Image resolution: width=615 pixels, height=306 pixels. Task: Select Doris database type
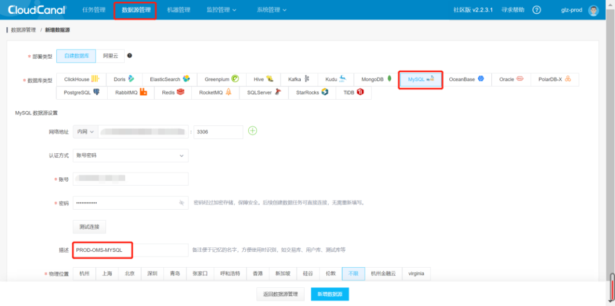pos(124,79)
